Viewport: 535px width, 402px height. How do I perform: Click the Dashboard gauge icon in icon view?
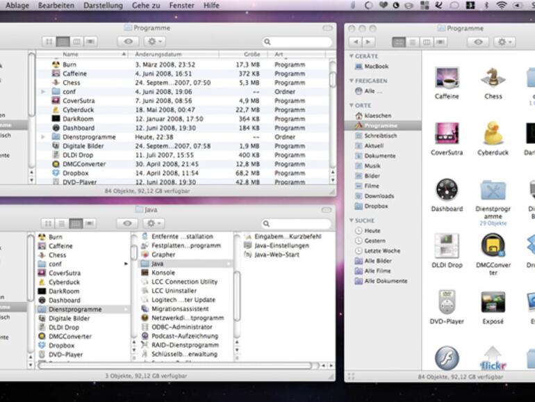pyautogui.click(x=447, y=189)
